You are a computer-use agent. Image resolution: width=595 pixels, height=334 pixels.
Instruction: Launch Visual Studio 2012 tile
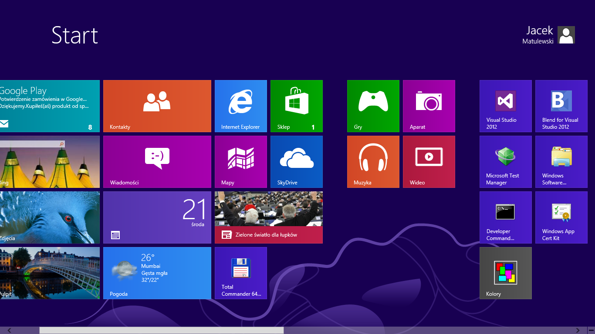point(506,106)
